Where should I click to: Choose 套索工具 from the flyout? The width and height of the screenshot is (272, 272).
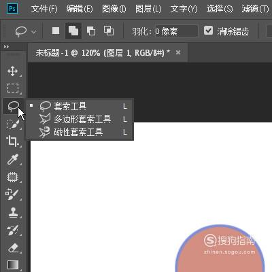pos(80,106)
